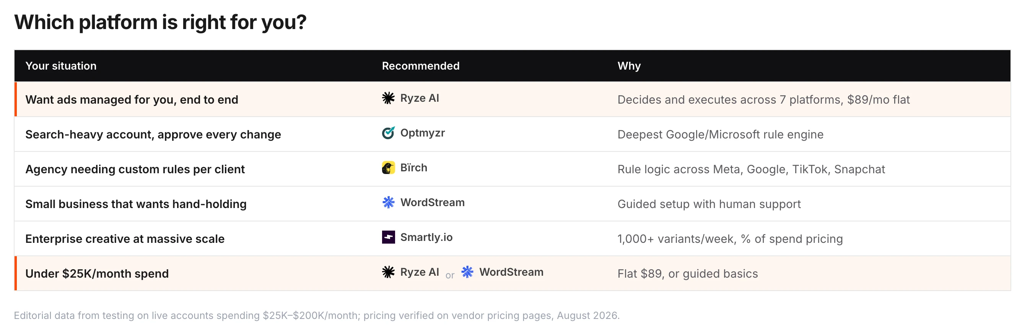The width and height of the screenshot is (1025, 335).
Task: Click the 'Recommended' column header
Action: pyautogui.click(x=421, y=66)
